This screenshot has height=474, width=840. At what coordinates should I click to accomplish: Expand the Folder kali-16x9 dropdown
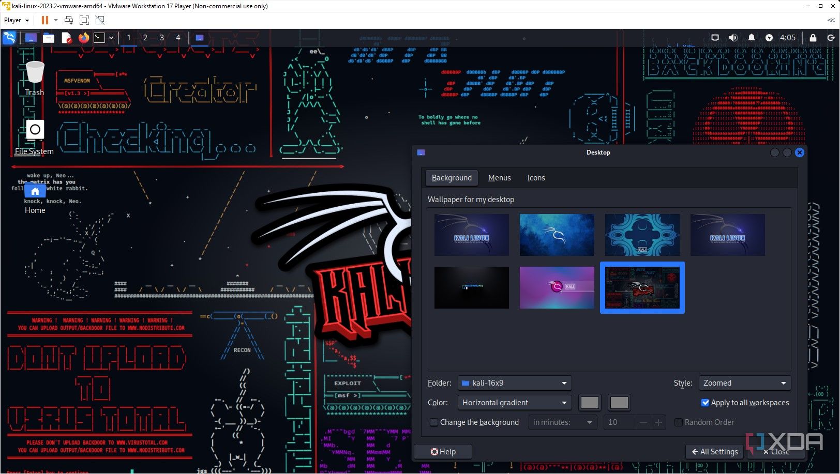[x=515, y=383]
